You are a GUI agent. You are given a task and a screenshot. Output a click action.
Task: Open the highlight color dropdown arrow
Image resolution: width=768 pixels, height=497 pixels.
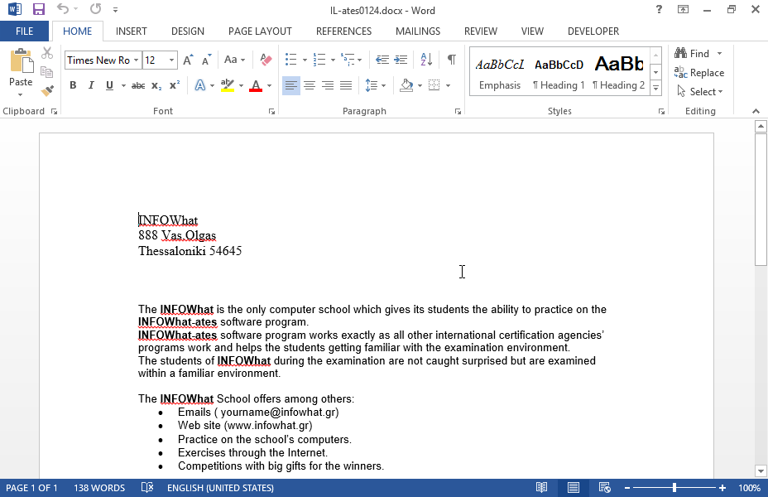point(241,86)
